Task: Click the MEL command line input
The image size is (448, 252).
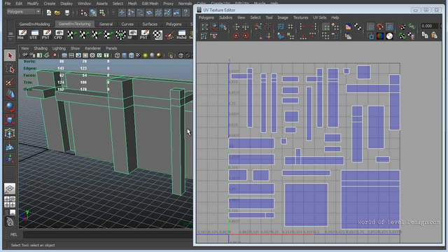Action: pyautogui.click(x=108, y=234)
